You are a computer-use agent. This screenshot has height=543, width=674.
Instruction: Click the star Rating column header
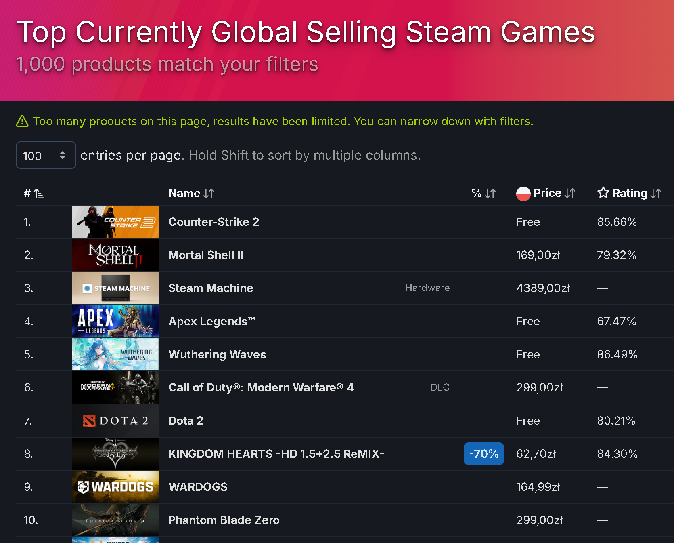point(629,193)
